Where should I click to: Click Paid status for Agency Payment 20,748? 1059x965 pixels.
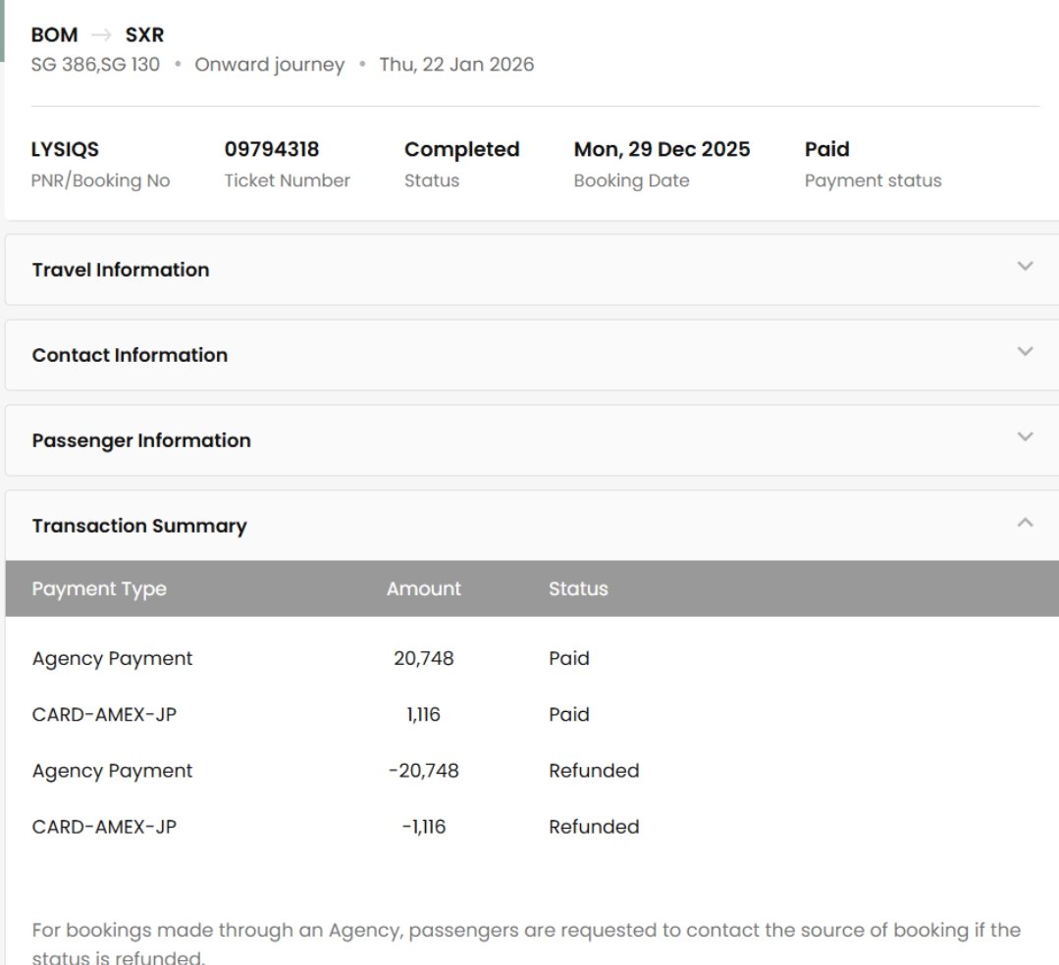coord(568,658)
